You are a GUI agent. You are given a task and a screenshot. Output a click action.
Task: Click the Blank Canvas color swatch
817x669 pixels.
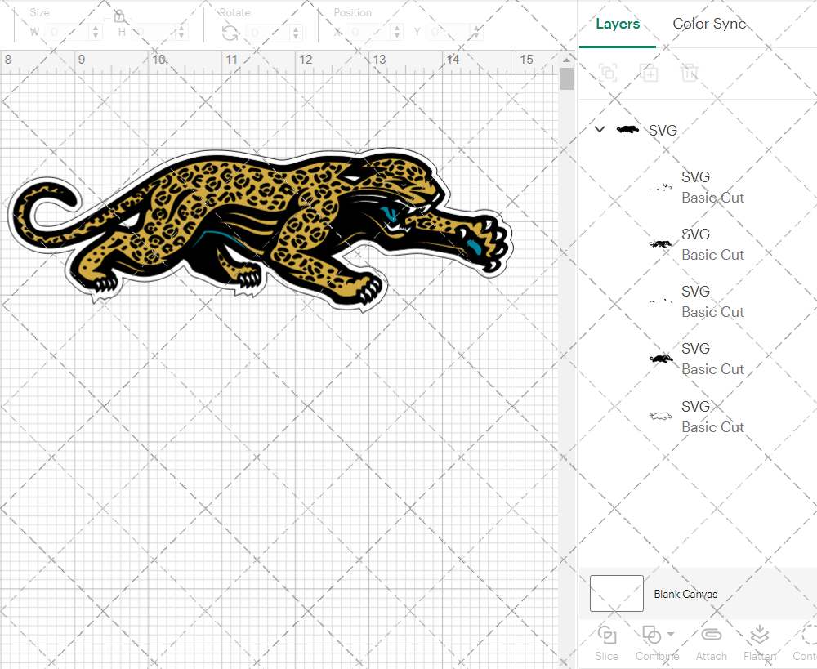click(616, 594)
